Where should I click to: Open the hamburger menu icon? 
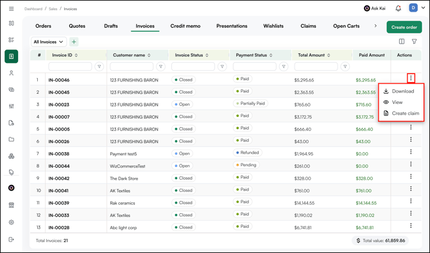point(12,9)
